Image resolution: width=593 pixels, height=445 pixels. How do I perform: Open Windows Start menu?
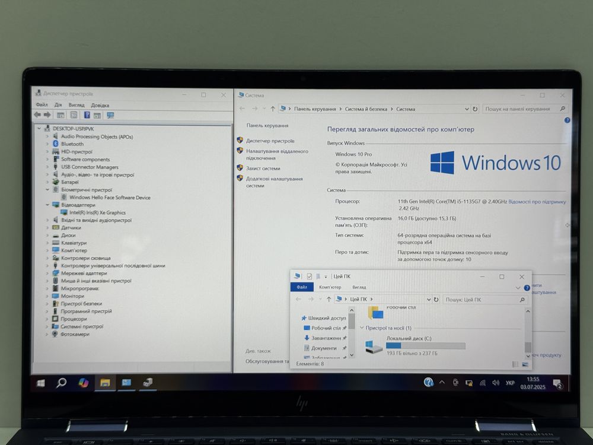pos(40,383)
